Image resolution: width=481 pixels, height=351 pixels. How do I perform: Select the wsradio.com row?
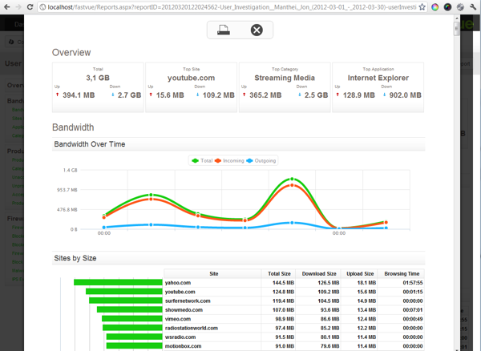[294, 337]
